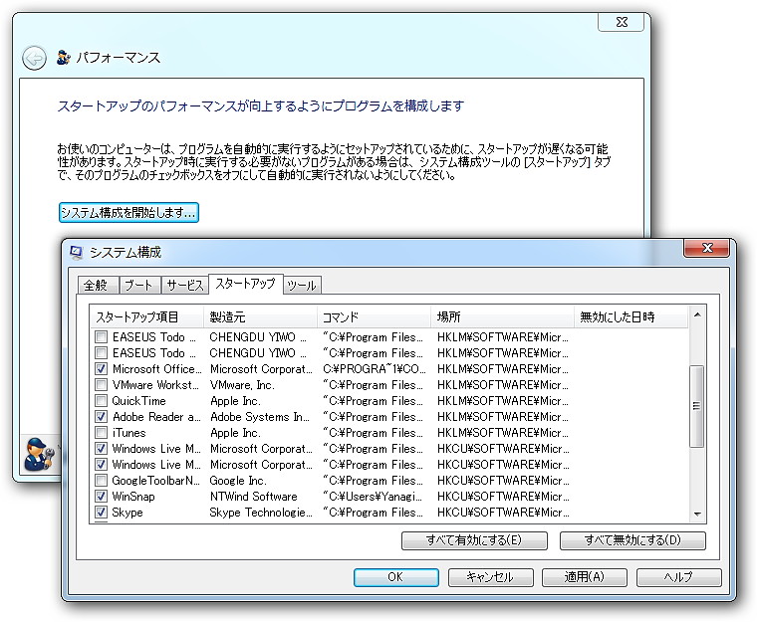Click the C:\Users\Yanagi command cell
Screen dimensions: 757x622
tap(373, 496)
